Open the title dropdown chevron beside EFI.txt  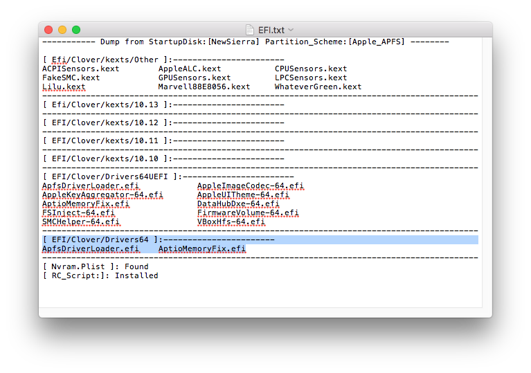[291, 30]
